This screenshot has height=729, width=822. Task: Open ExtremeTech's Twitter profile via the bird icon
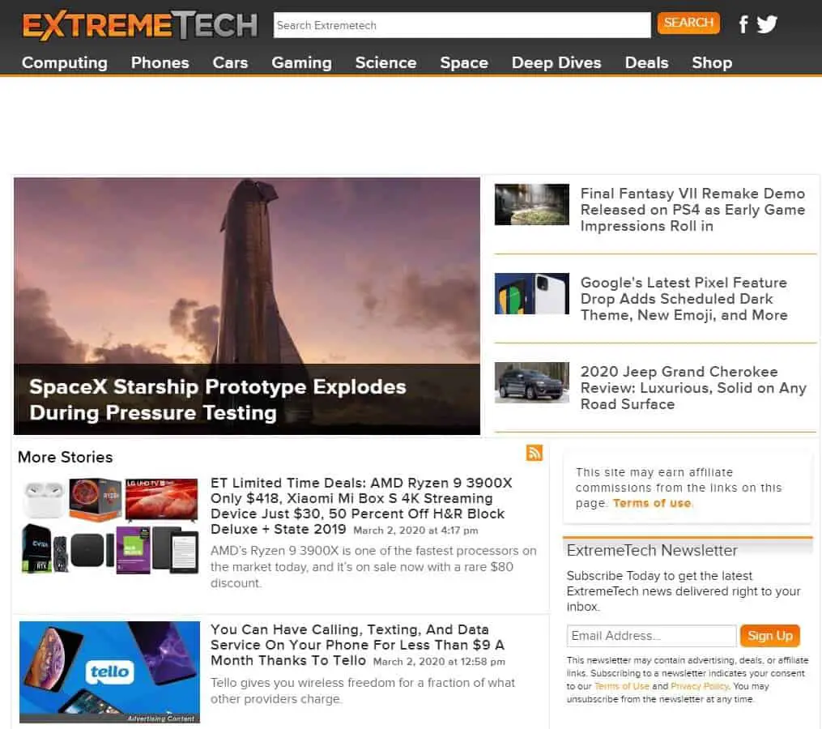(x=766, y=23)
